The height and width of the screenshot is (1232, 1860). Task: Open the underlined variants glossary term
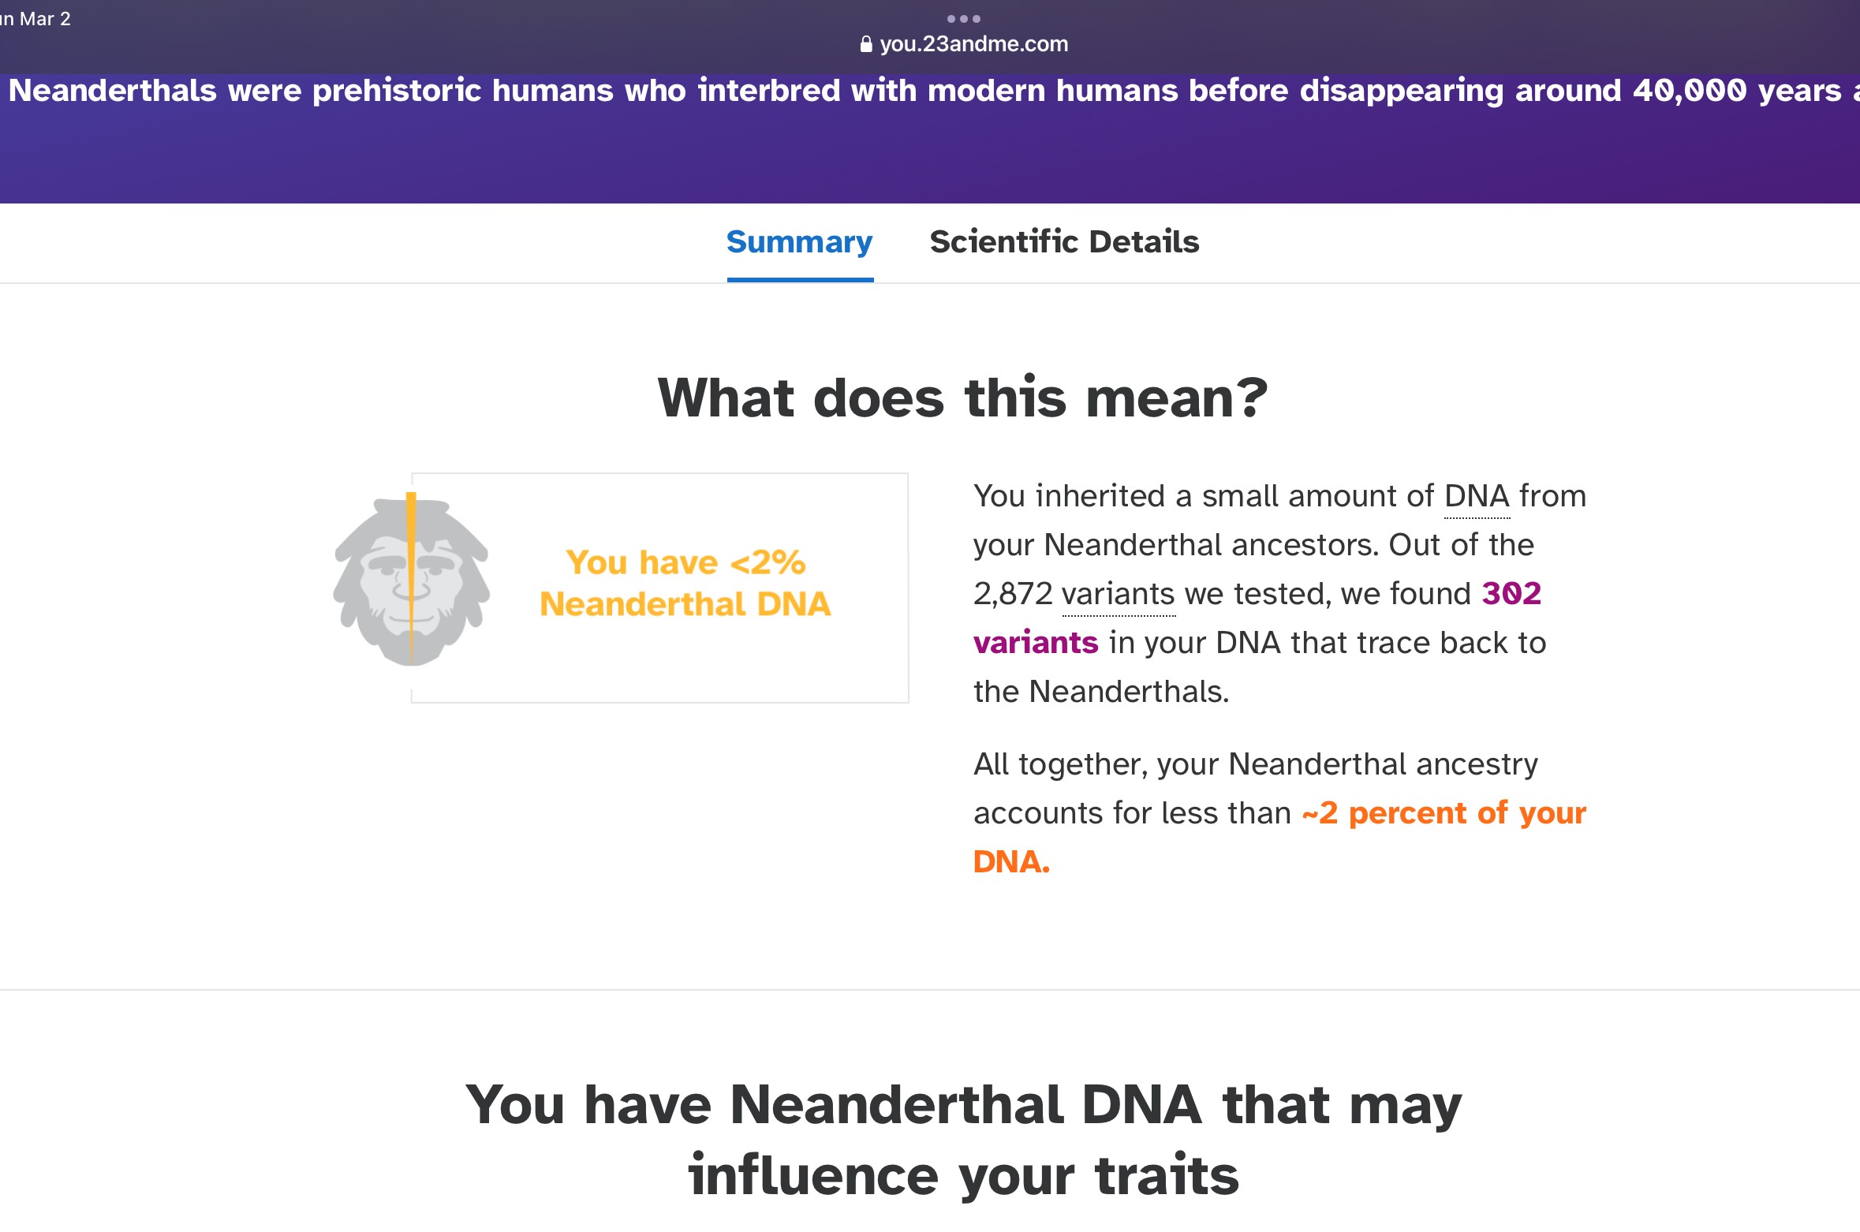coord(1118,595)
